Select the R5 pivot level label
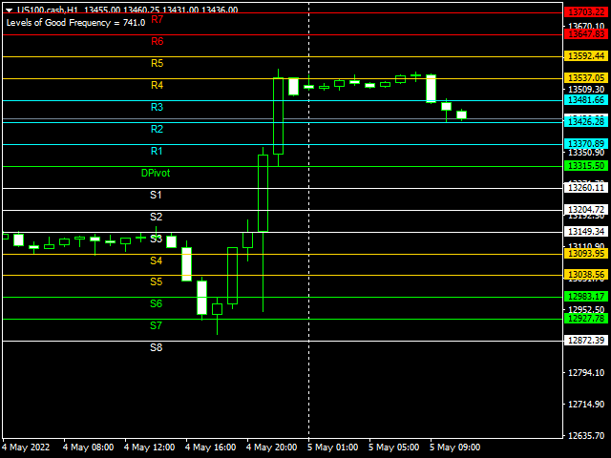 157,63
